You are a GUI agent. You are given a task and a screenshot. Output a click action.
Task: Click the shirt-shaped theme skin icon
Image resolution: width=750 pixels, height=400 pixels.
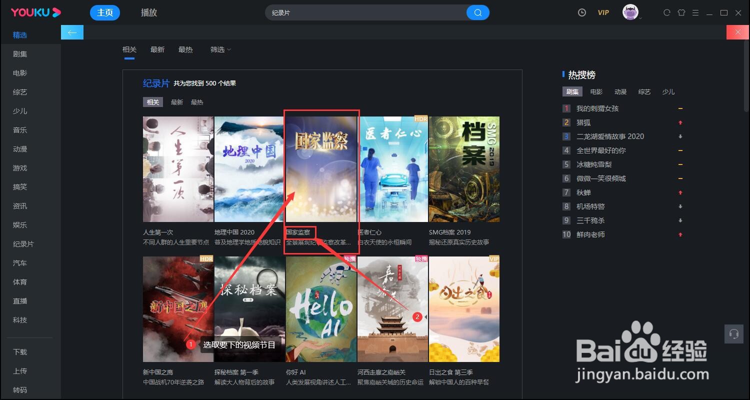coord(681,12)
